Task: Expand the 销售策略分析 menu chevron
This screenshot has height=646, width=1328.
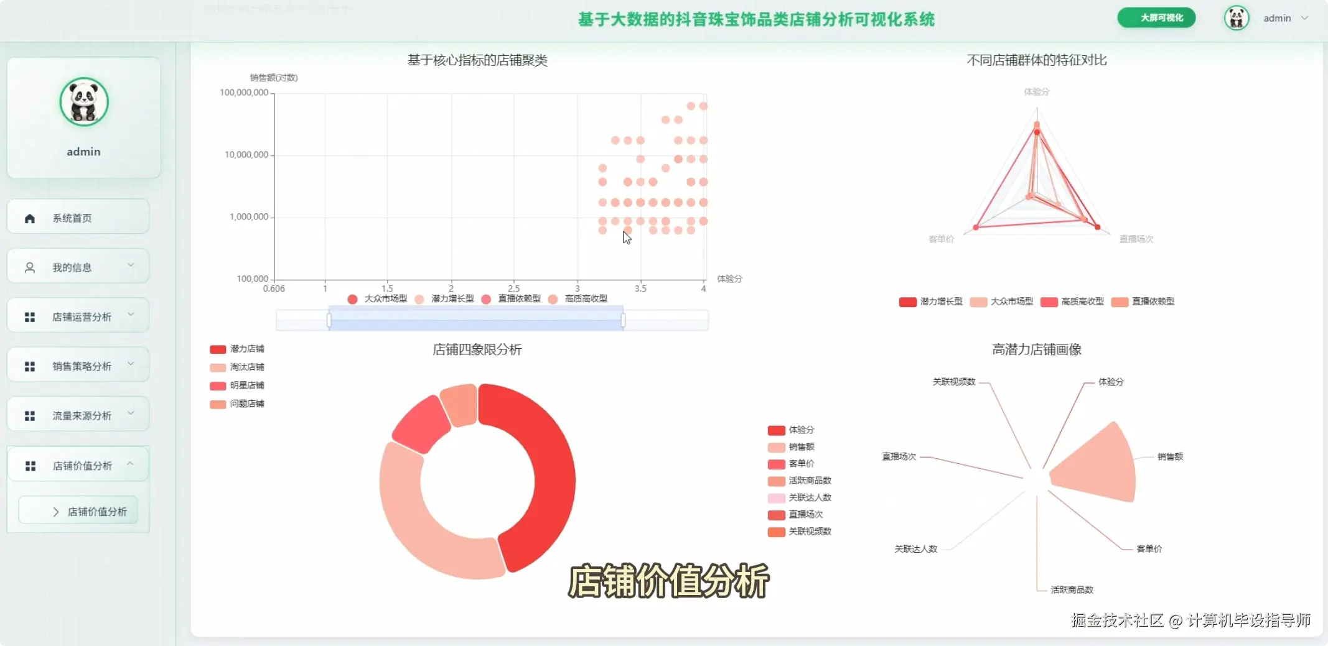Action: click(131, 364)
